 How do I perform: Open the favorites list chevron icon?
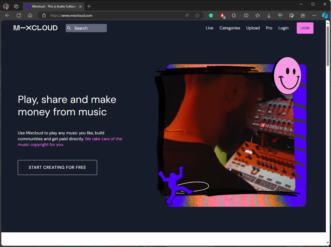coord(257,15)
